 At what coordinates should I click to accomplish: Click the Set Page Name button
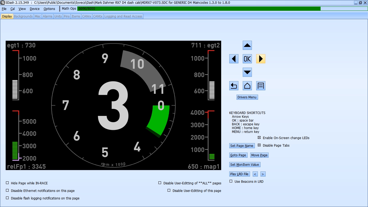[242, 146]
